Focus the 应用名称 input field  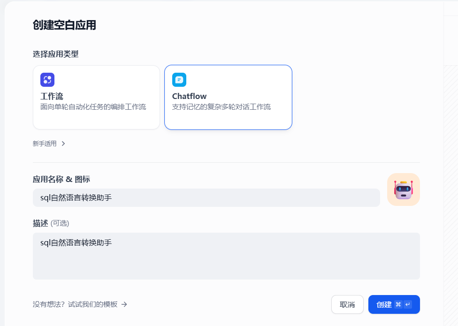point(206,197)
